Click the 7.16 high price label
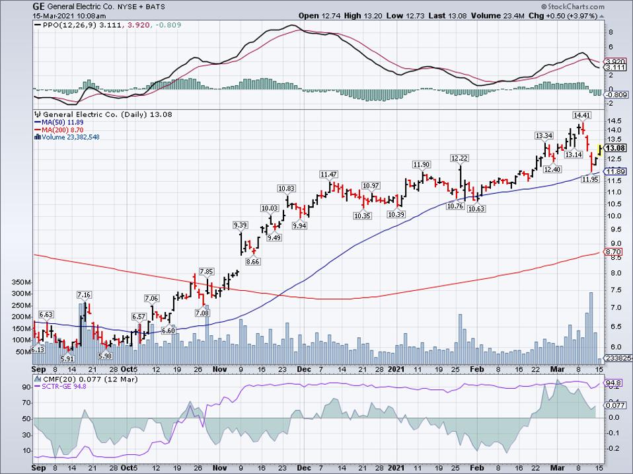This screenshot has height=474, width=633. click(85, 295)
